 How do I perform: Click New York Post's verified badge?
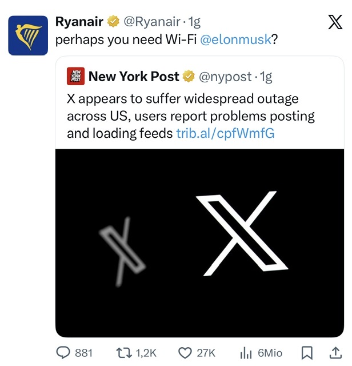[x=189, y=76]
